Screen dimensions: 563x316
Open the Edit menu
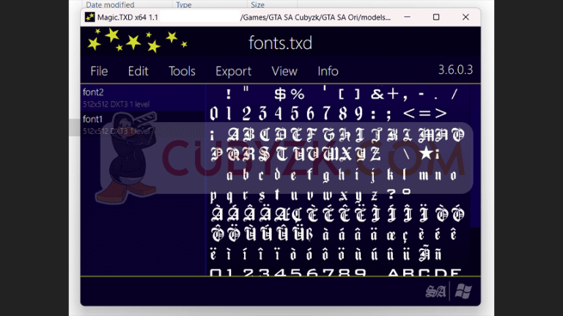[x=138, y=71]
